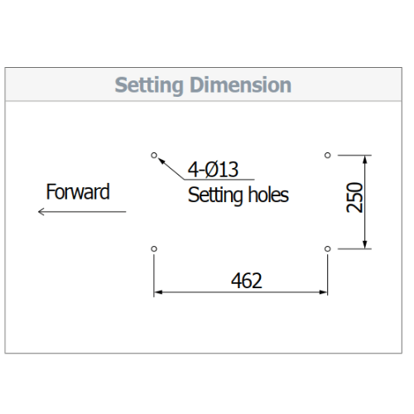Image resolution: width=414 pixels, height=414 pixels.
Task: Click the top-left setting hole circle
Action: (x=154, y=155)
